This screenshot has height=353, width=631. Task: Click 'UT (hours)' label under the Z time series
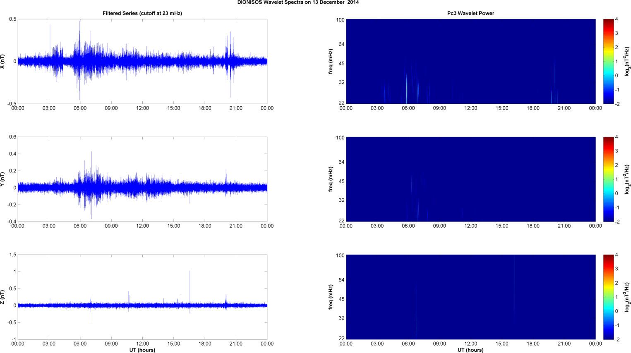point(142,350)
